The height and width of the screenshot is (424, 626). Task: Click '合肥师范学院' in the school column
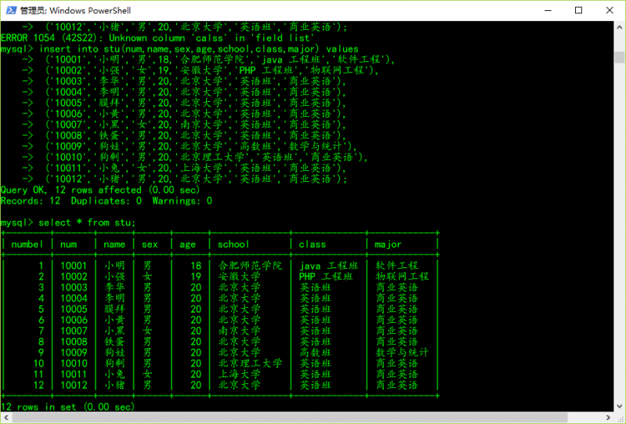250,266
